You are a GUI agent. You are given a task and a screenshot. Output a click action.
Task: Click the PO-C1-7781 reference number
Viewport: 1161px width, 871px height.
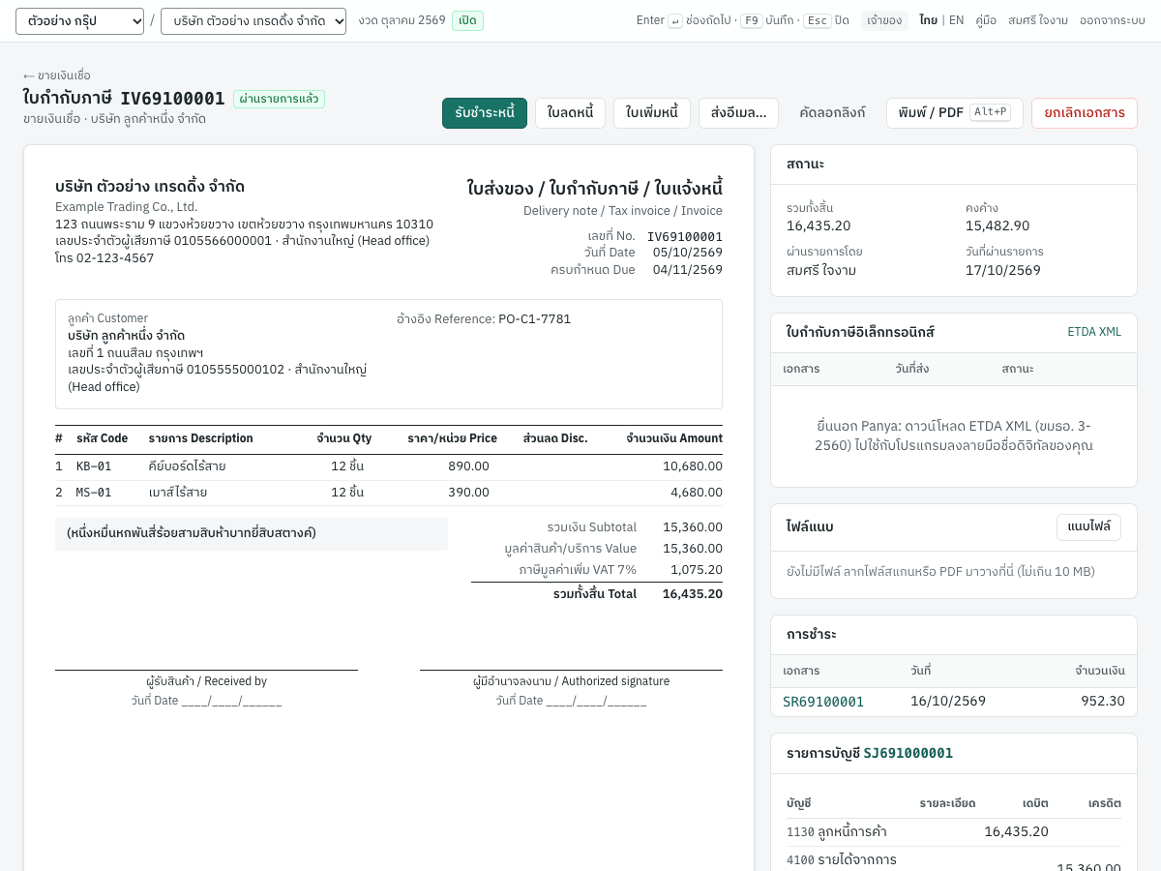535,319
